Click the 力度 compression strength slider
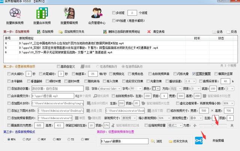Viewport: 240px width, 151px height. pos(213,125)
